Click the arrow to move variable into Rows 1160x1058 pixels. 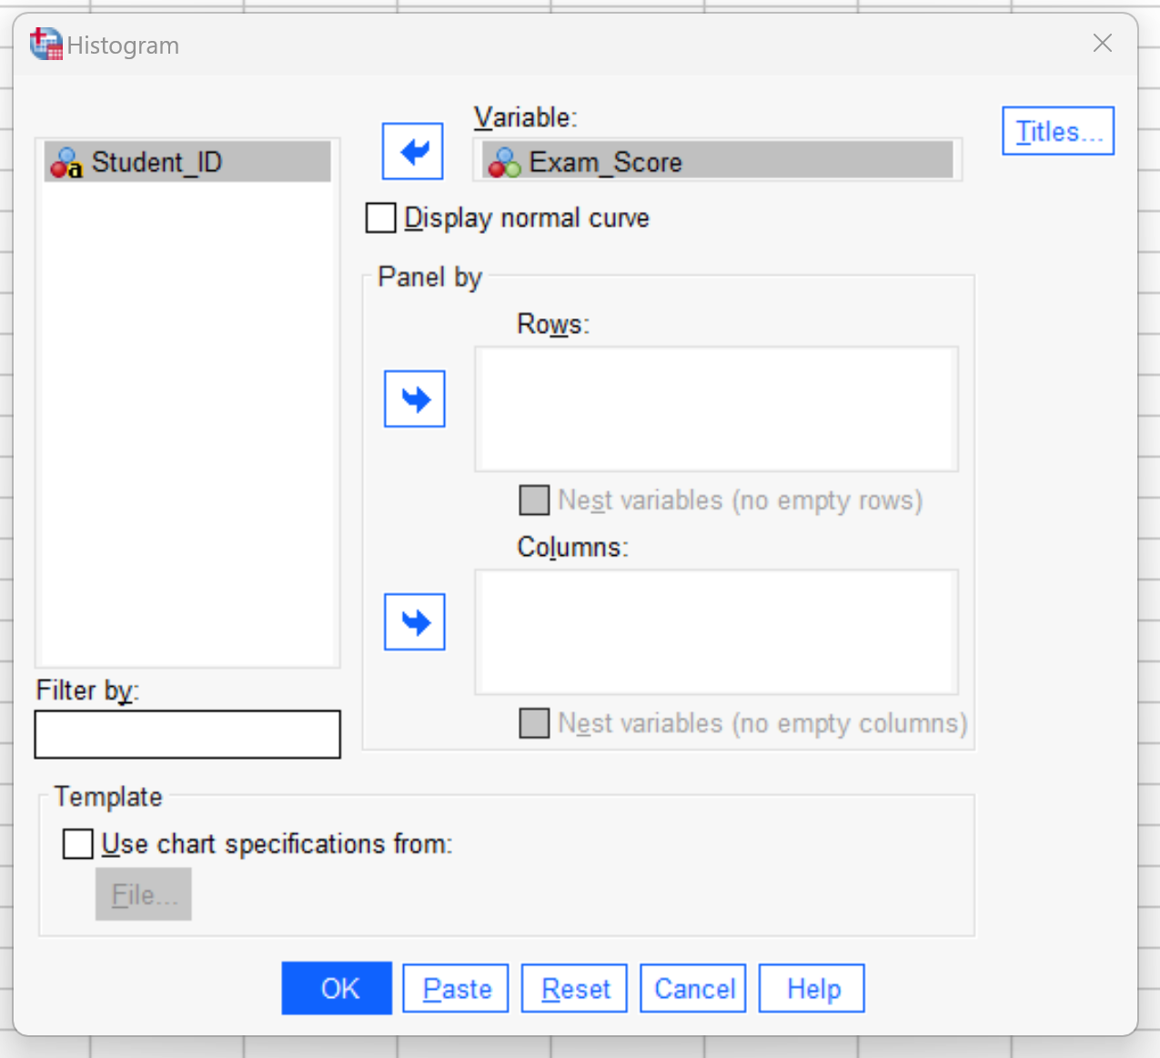(x=415, y=398)
